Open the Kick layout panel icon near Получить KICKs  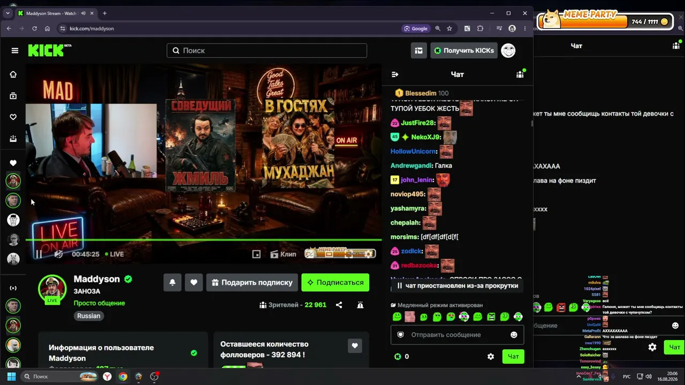(x=418, y=50)
